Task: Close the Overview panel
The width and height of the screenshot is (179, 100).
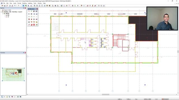Action: click(x=25, y=52)
